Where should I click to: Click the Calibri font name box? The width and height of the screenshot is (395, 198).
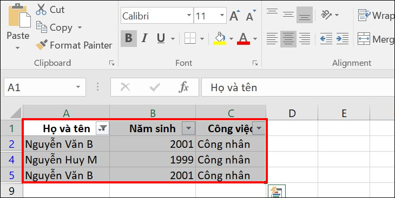[x=154, y=16]
